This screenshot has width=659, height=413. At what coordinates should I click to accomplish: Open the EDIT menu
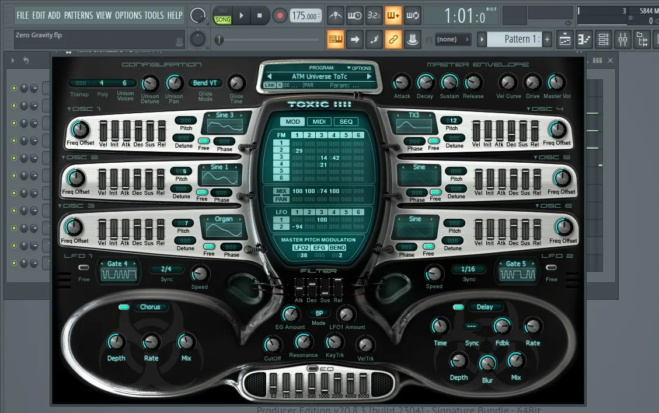coord(39,16)
